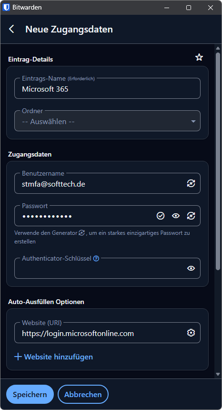Click the scrollbar down arrow

(218, 374)
